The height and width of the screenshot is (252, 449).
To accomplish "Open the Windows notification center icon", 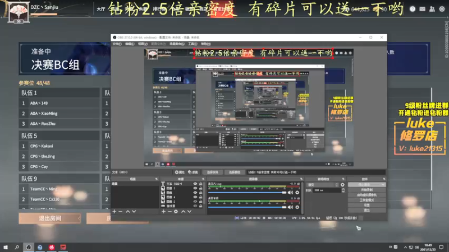I will (442, 247).
